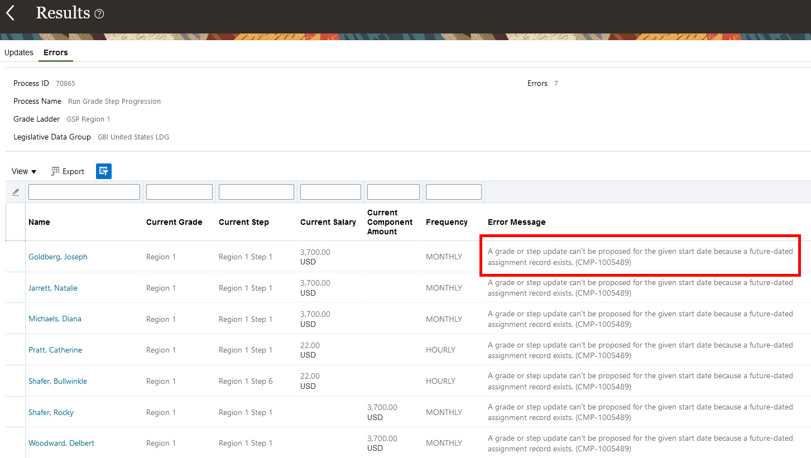Screen dimensions: 811x458
Task: Click the Error Message column header
Action: click(x=517, y=222)
